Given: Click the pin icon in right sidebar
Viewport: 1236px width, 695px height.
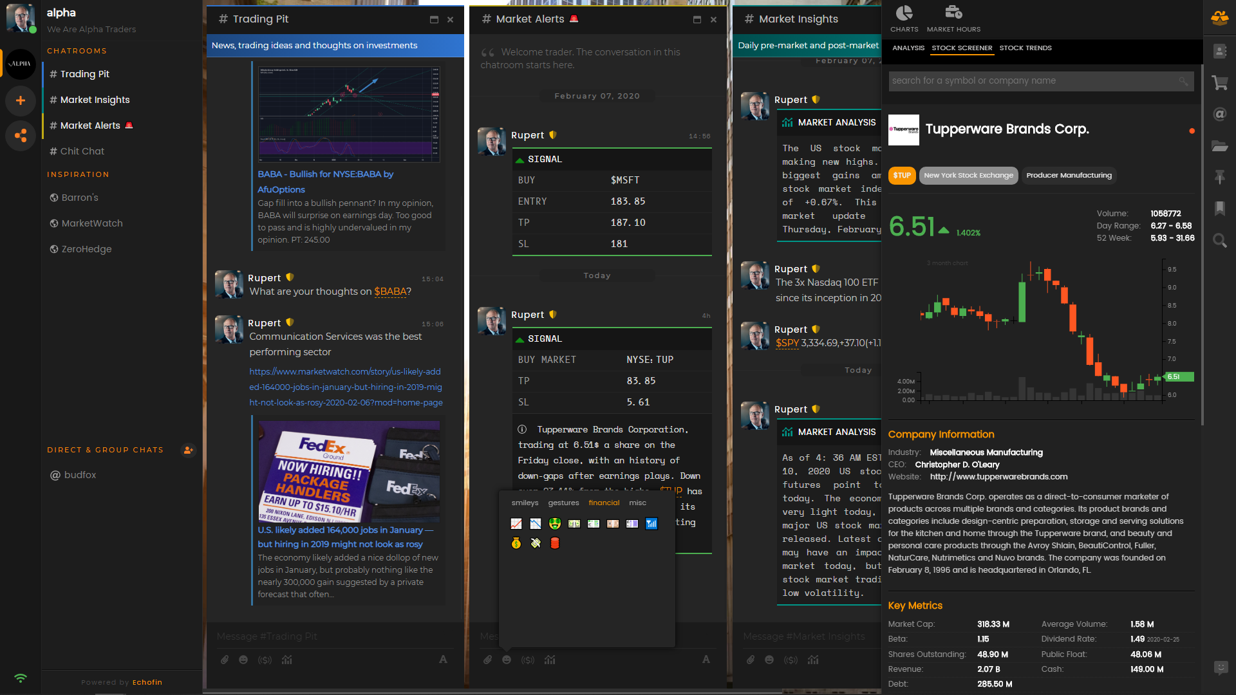Looking at the screenshot, I should click(x=1219, y=177).
